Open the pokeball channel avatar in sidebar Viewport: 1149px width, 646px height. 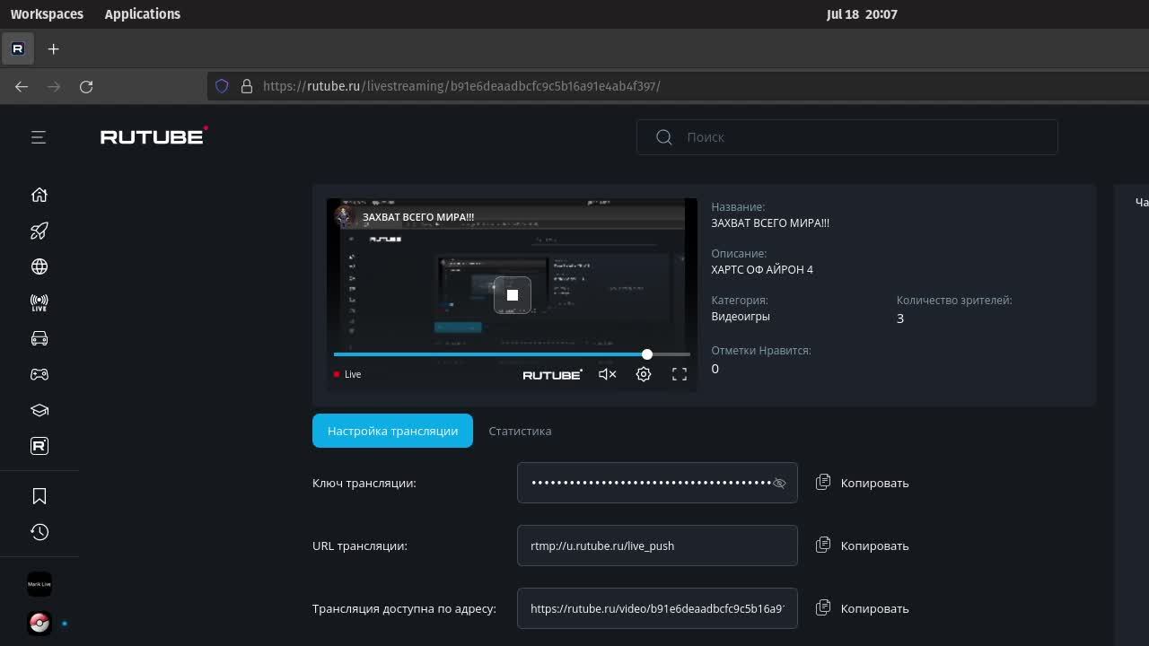(39, 623)
